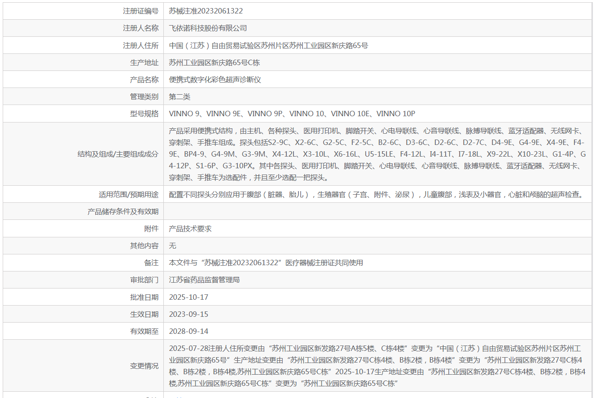Click the '有效期至' row label

(x=144, y=331)
